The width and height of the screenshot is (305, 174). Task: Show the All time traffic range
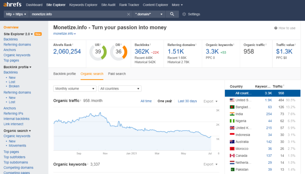(x=146, y=101)
